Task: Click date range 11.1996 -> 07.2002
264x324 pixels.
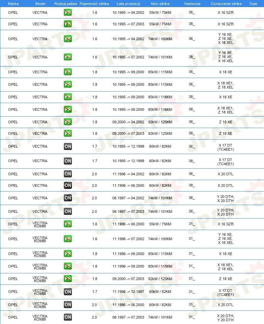Action: (x=128, y=239)
